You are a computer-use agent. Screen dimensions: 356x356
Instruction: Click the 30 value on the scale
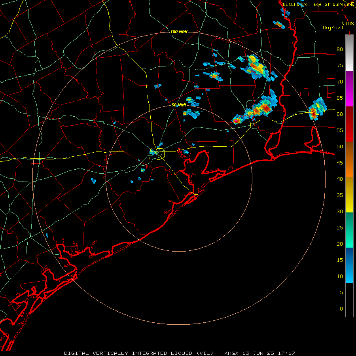(340, 211)
